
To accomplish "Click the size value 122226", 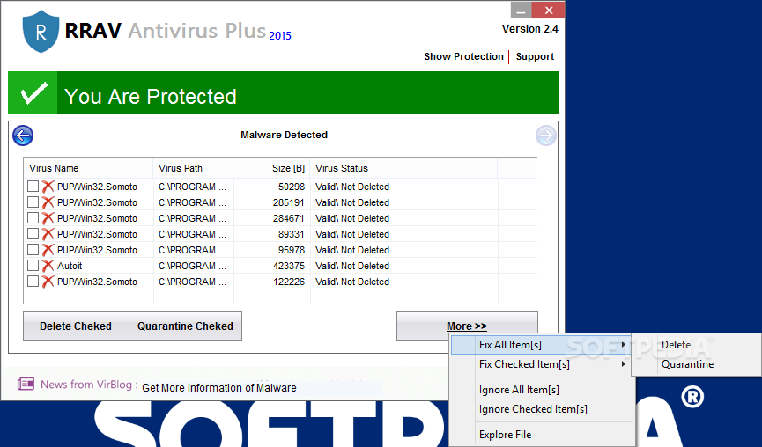I will (x=289, y=282).
